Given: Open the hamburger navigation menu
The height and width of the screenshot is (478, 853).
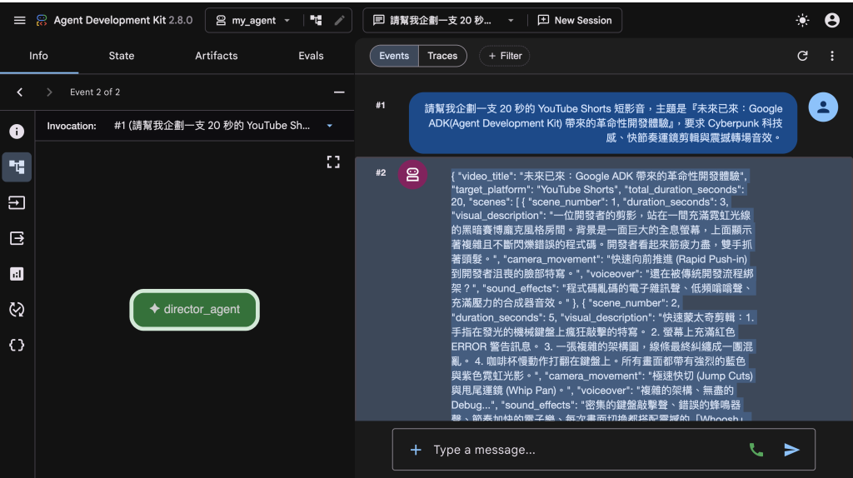Looking at the screenshot, I should [20, 21].
